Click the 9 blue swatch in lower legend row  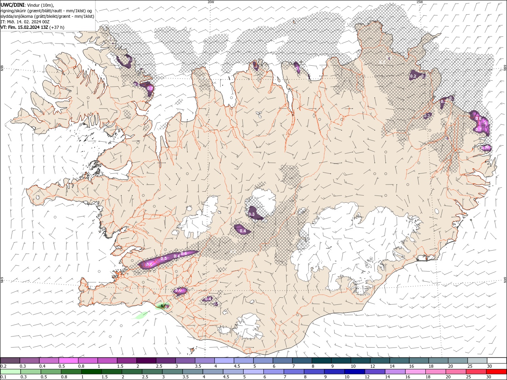click(x=335, y=372)
